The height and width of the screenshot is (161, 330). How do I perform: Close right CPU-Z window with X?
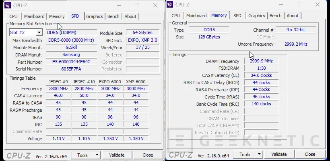pyautogui.click(x=318, y=4)
